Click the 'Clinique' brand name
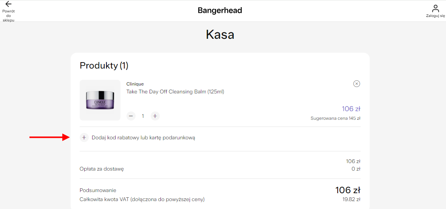This screenshot has width=446, height=209. pyautogui.click(x=135, y=84)
